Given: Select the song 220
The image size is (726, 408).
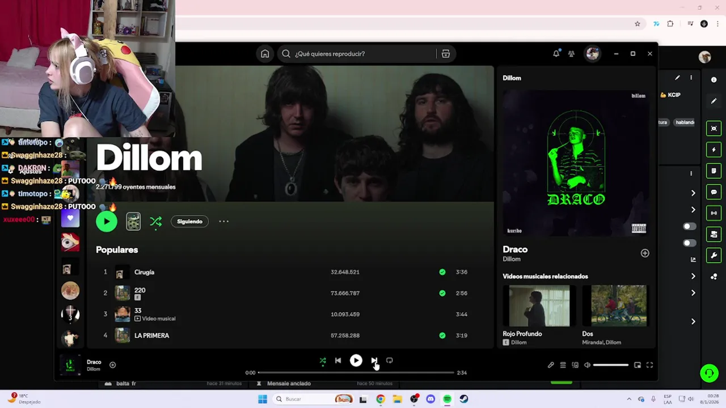Looking at the screenshot, I should tap(140, 290).
